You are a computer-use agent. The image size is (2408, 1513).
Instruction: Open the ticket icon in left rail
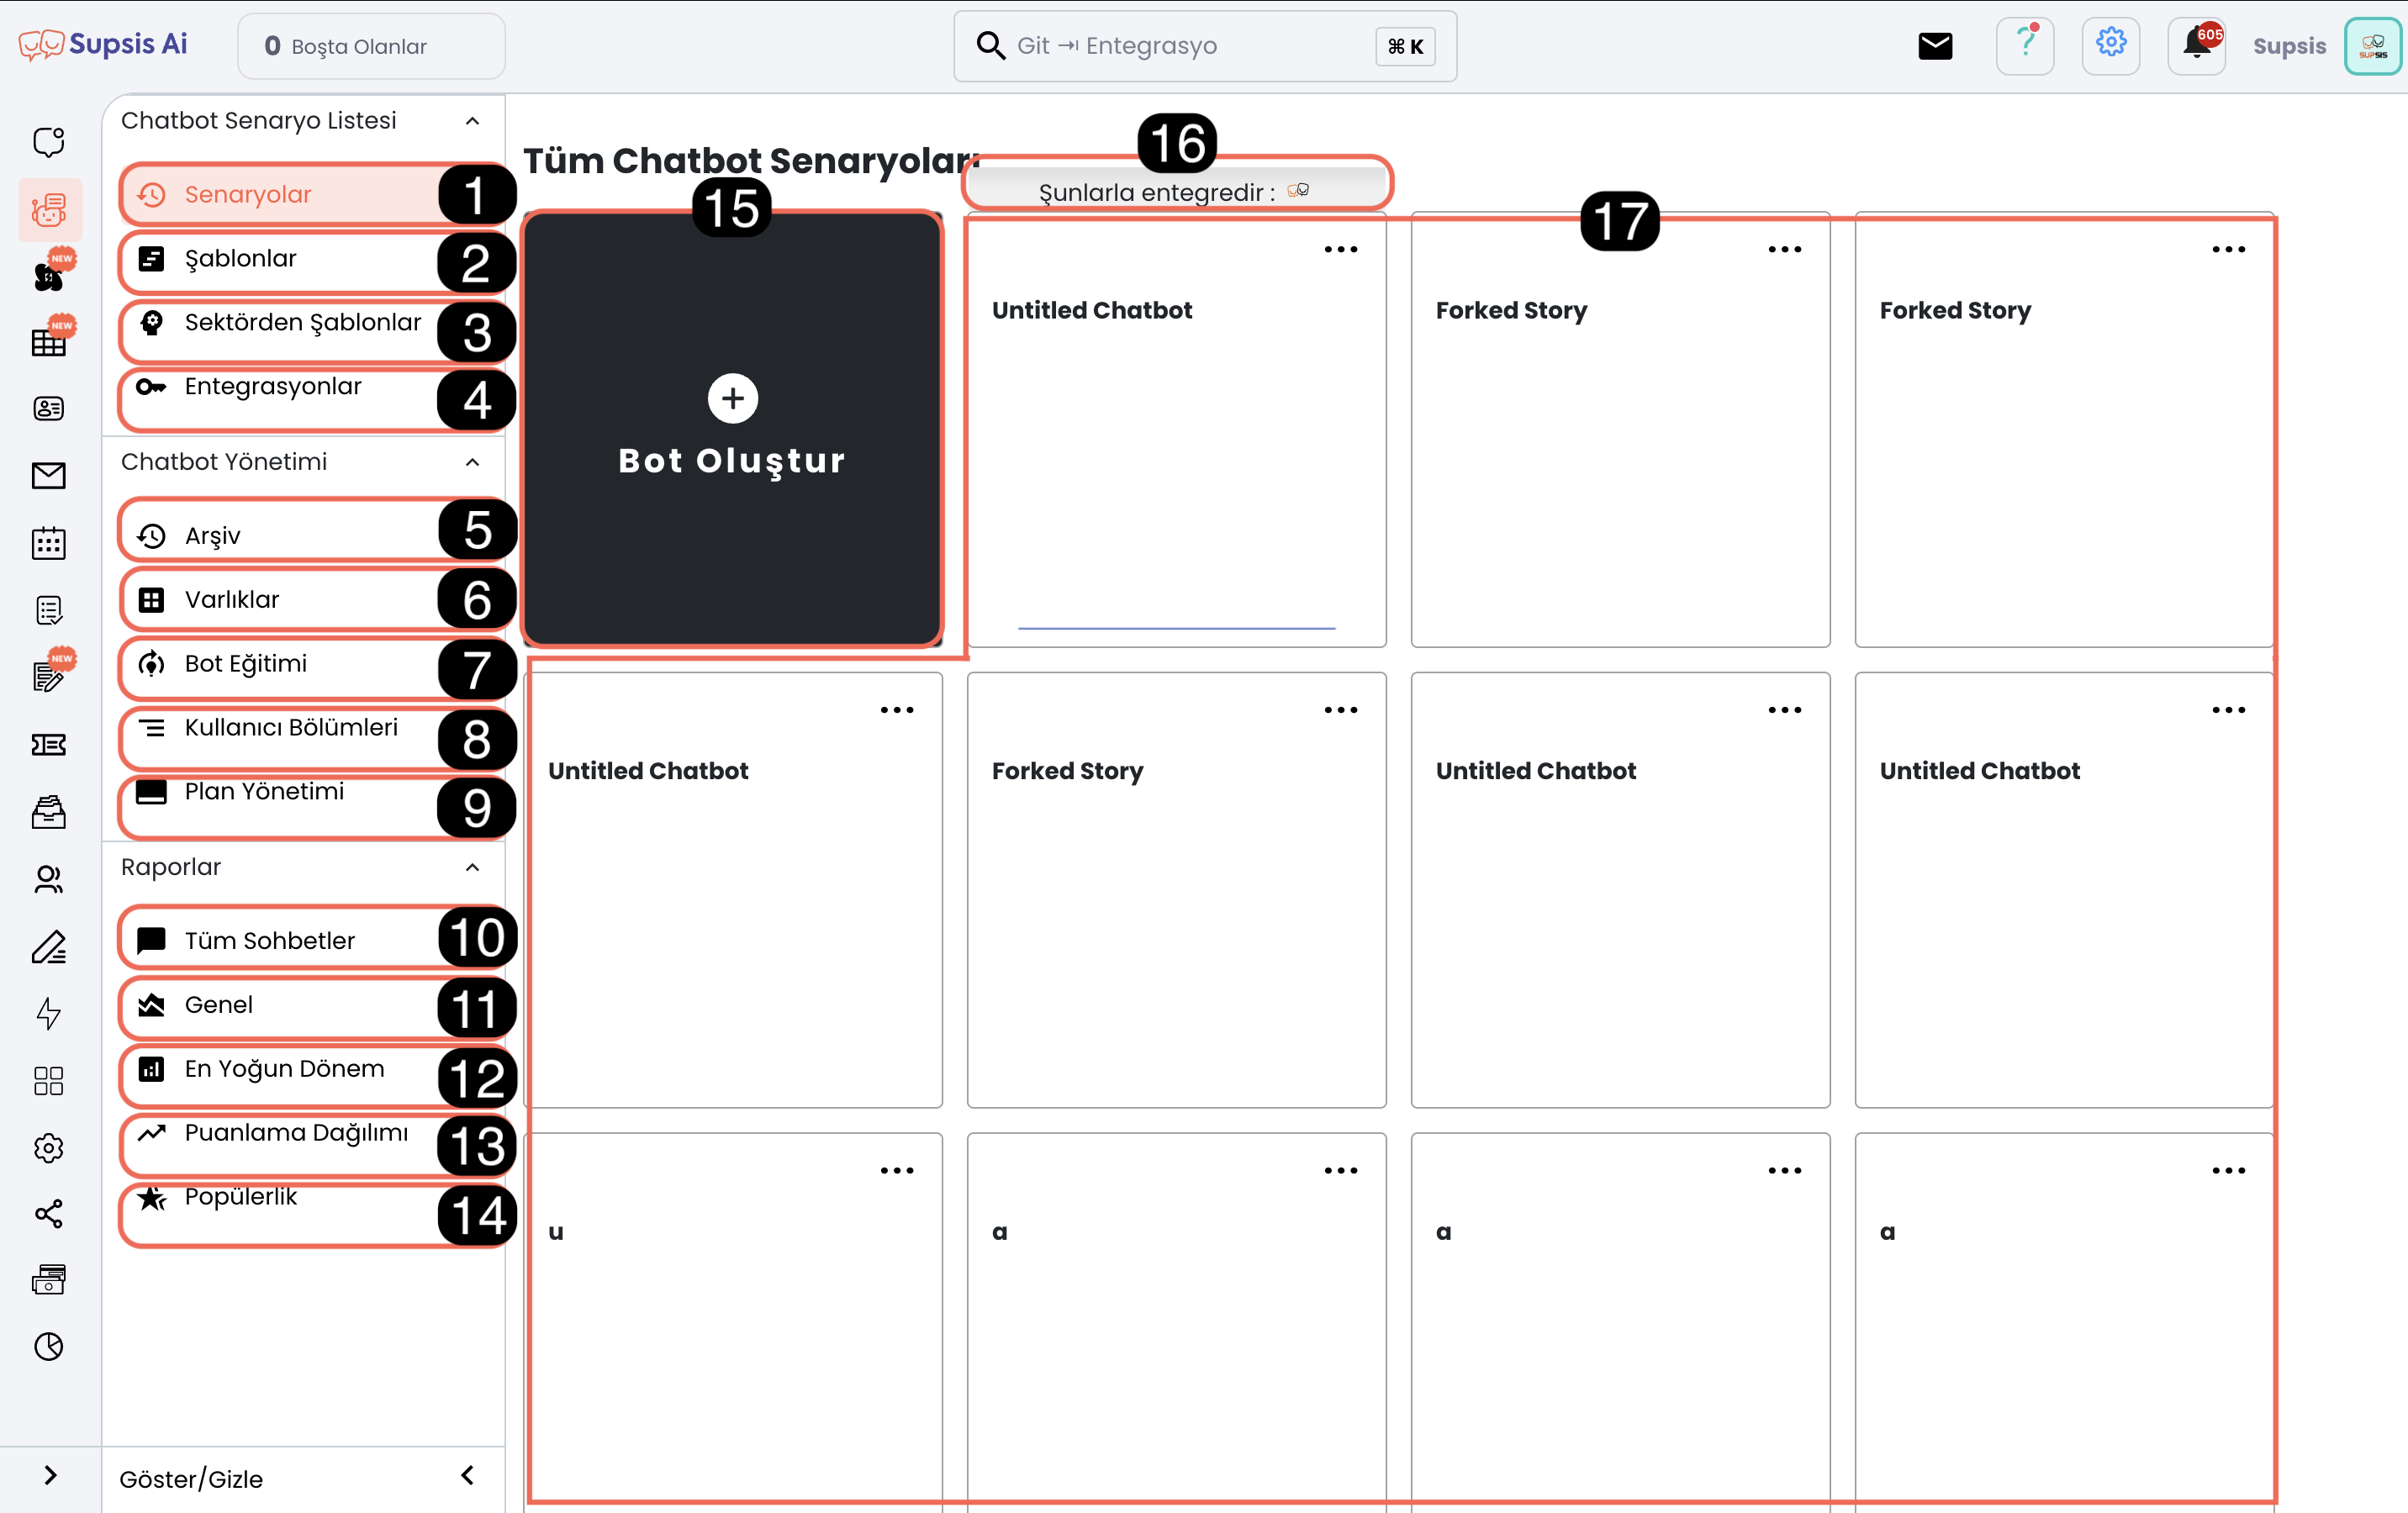pyautogui.click(x=48, y=745)
